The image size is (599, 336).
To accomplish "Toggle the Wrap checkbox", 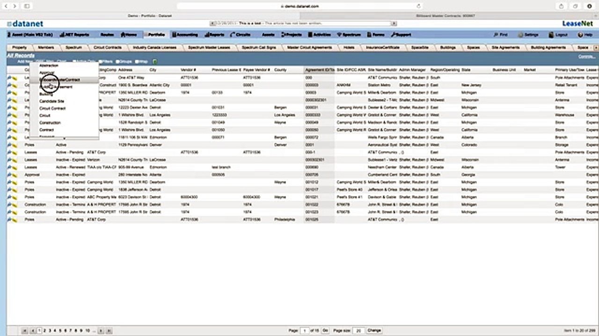I will [137, 62].
